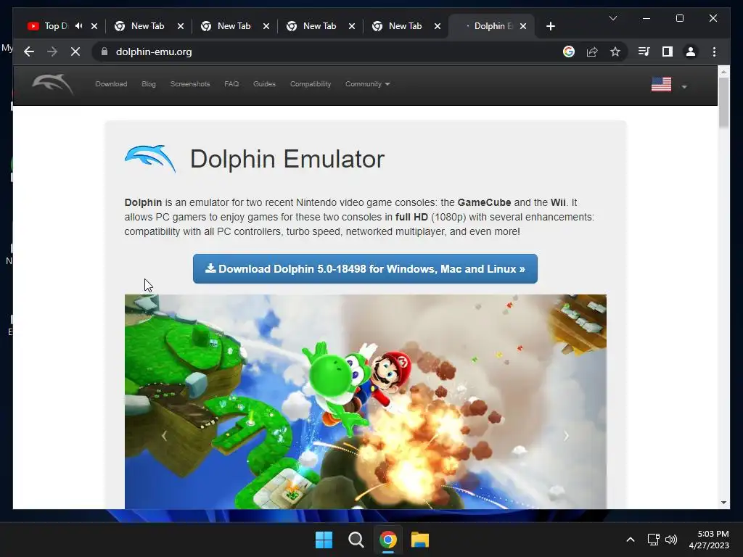
Task: Open Windows taskbar search
Action: pos(356,540)
